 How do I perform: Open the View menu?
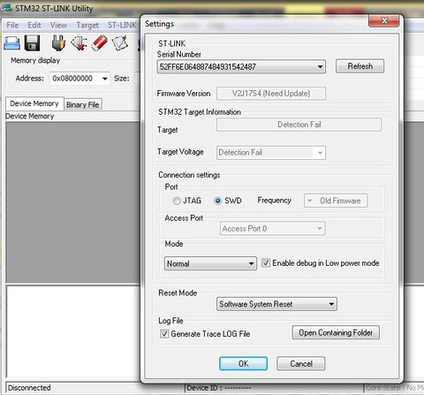58,26
